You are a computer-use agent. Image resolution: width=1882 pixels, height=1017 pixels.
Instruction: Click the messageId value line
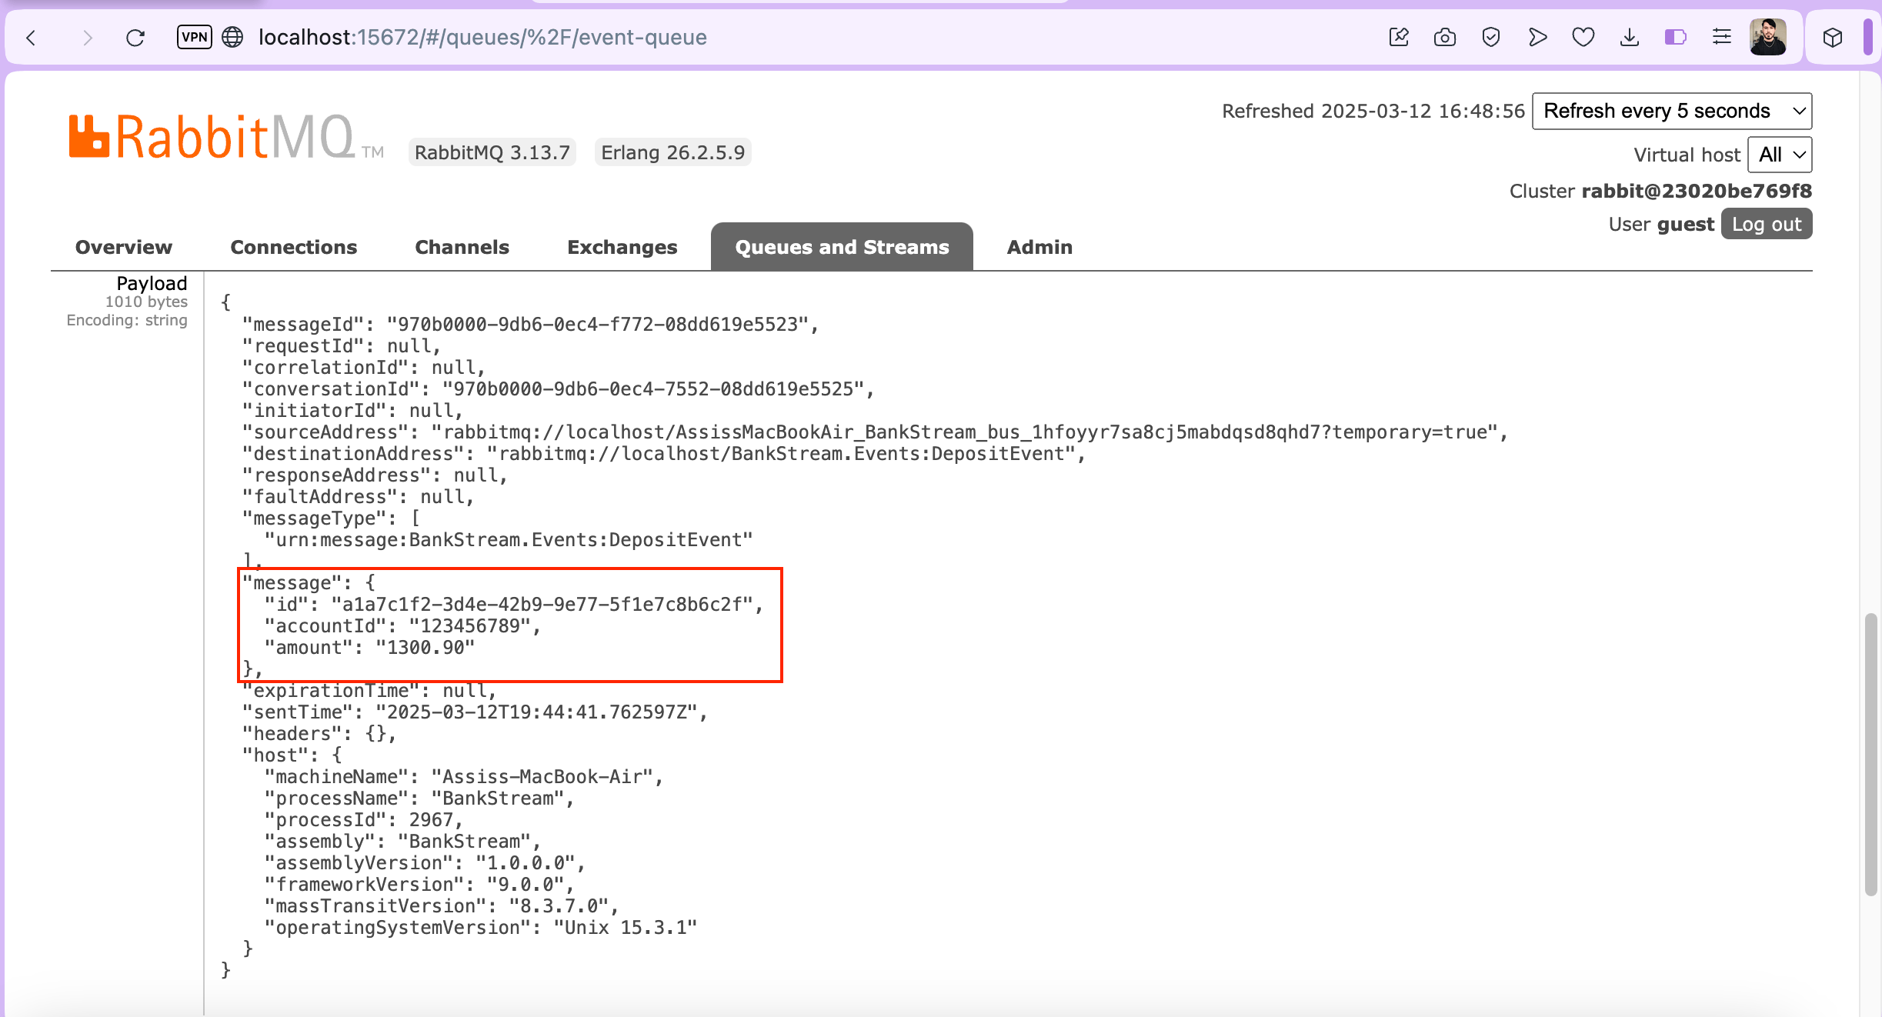point(531,325)
